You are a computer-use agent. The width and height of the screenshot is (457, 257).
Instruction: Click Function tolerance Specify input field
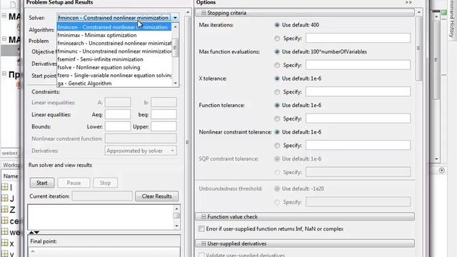point(358,119)
